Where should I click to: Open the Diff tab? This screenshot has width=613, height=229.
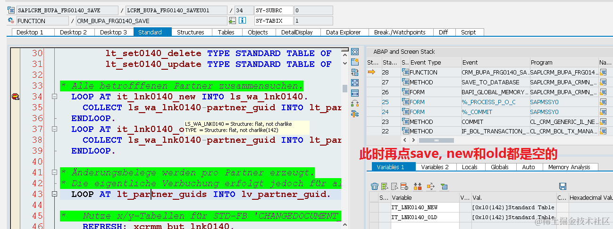[x=443, y=32]
